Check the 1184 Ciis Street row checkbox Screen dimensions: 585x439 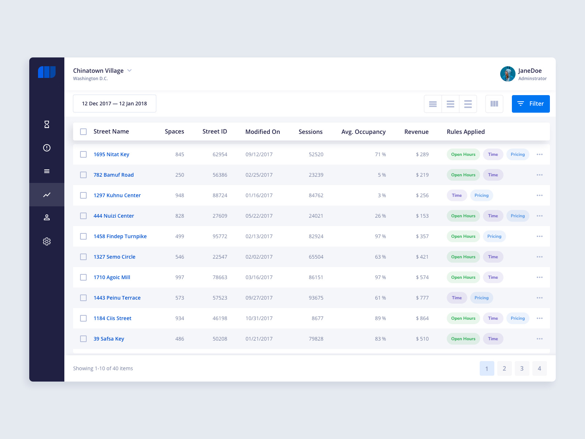(x=83, y=318)
